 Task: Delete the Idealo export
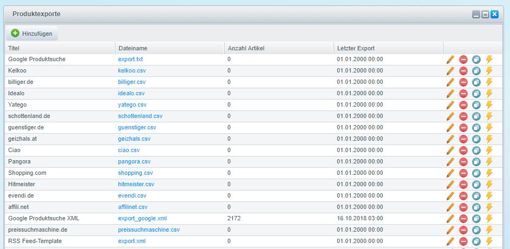click(x=463, y=94)
